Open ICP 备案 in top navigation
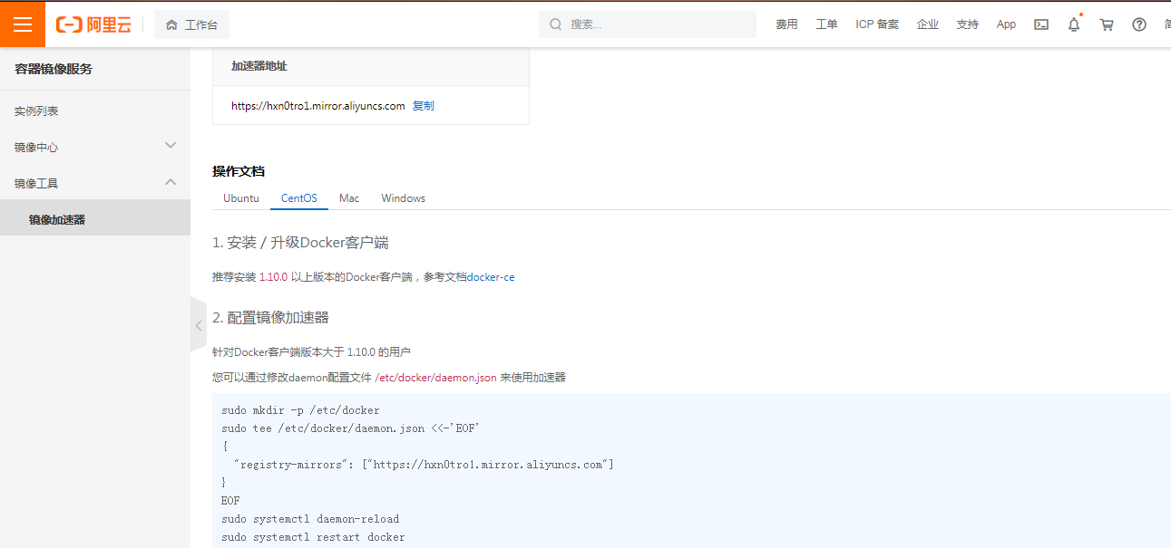 (877, 24)
